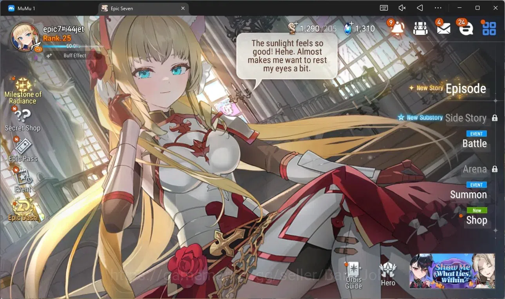This screenshot has width=505, height=299.
Task: Open the Hero menu
Action: point(388,274)
